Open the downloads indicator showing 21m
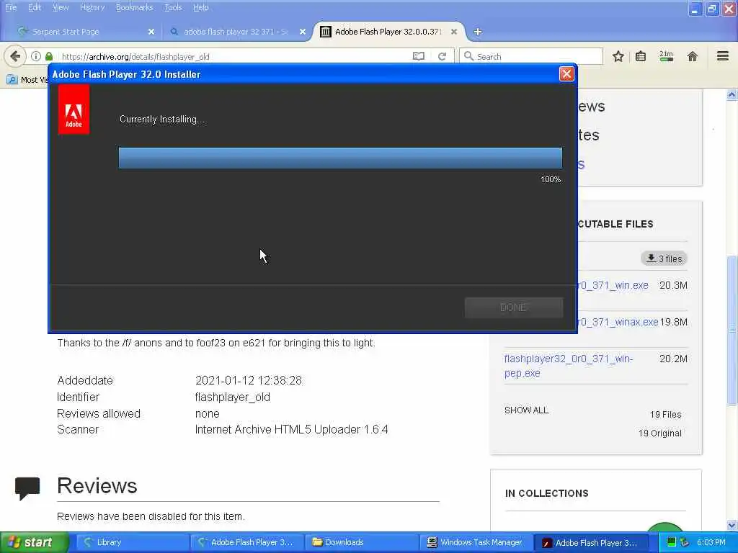 tap(666, 56)
